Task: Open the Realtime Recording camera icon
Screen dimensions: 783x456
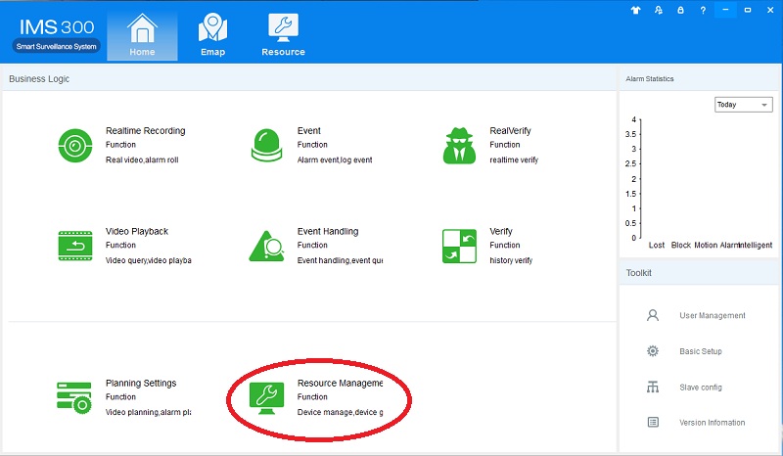Action: (x=75, y=145)
